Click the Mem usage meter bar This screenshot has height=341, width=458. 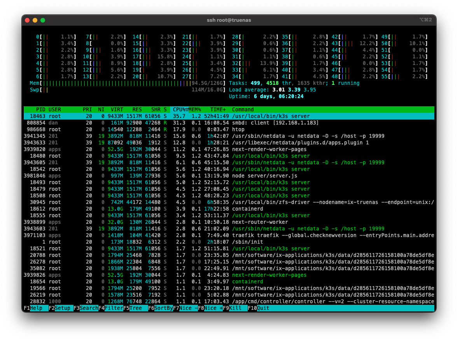tap(128, 83)
